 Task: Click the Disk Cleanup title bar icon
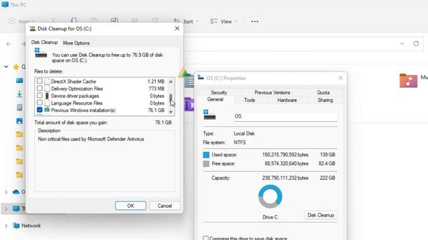(x=32, y=29)
